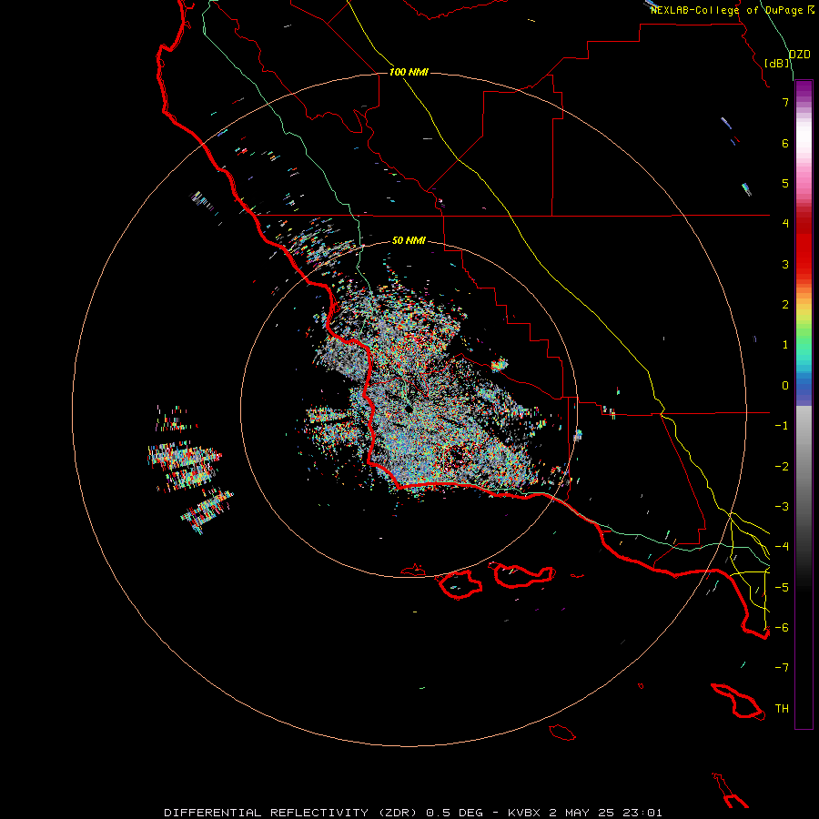
Task: Click the color scale value -5
Action: (x=782, y=588)
